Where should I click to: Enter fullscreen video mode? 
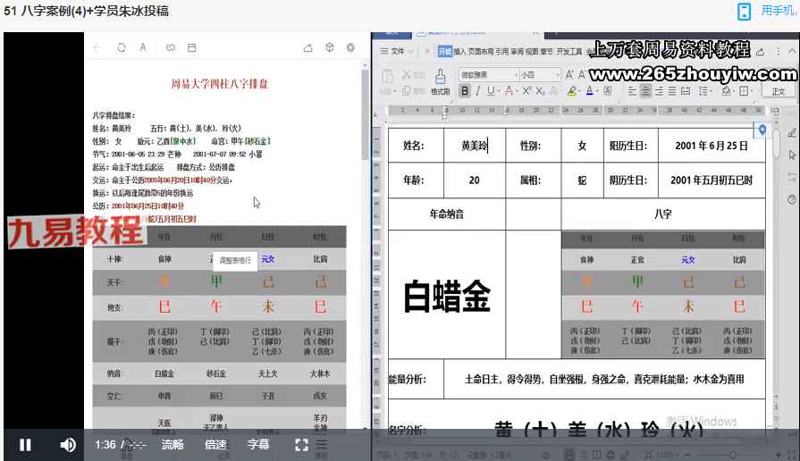[301, 445]
